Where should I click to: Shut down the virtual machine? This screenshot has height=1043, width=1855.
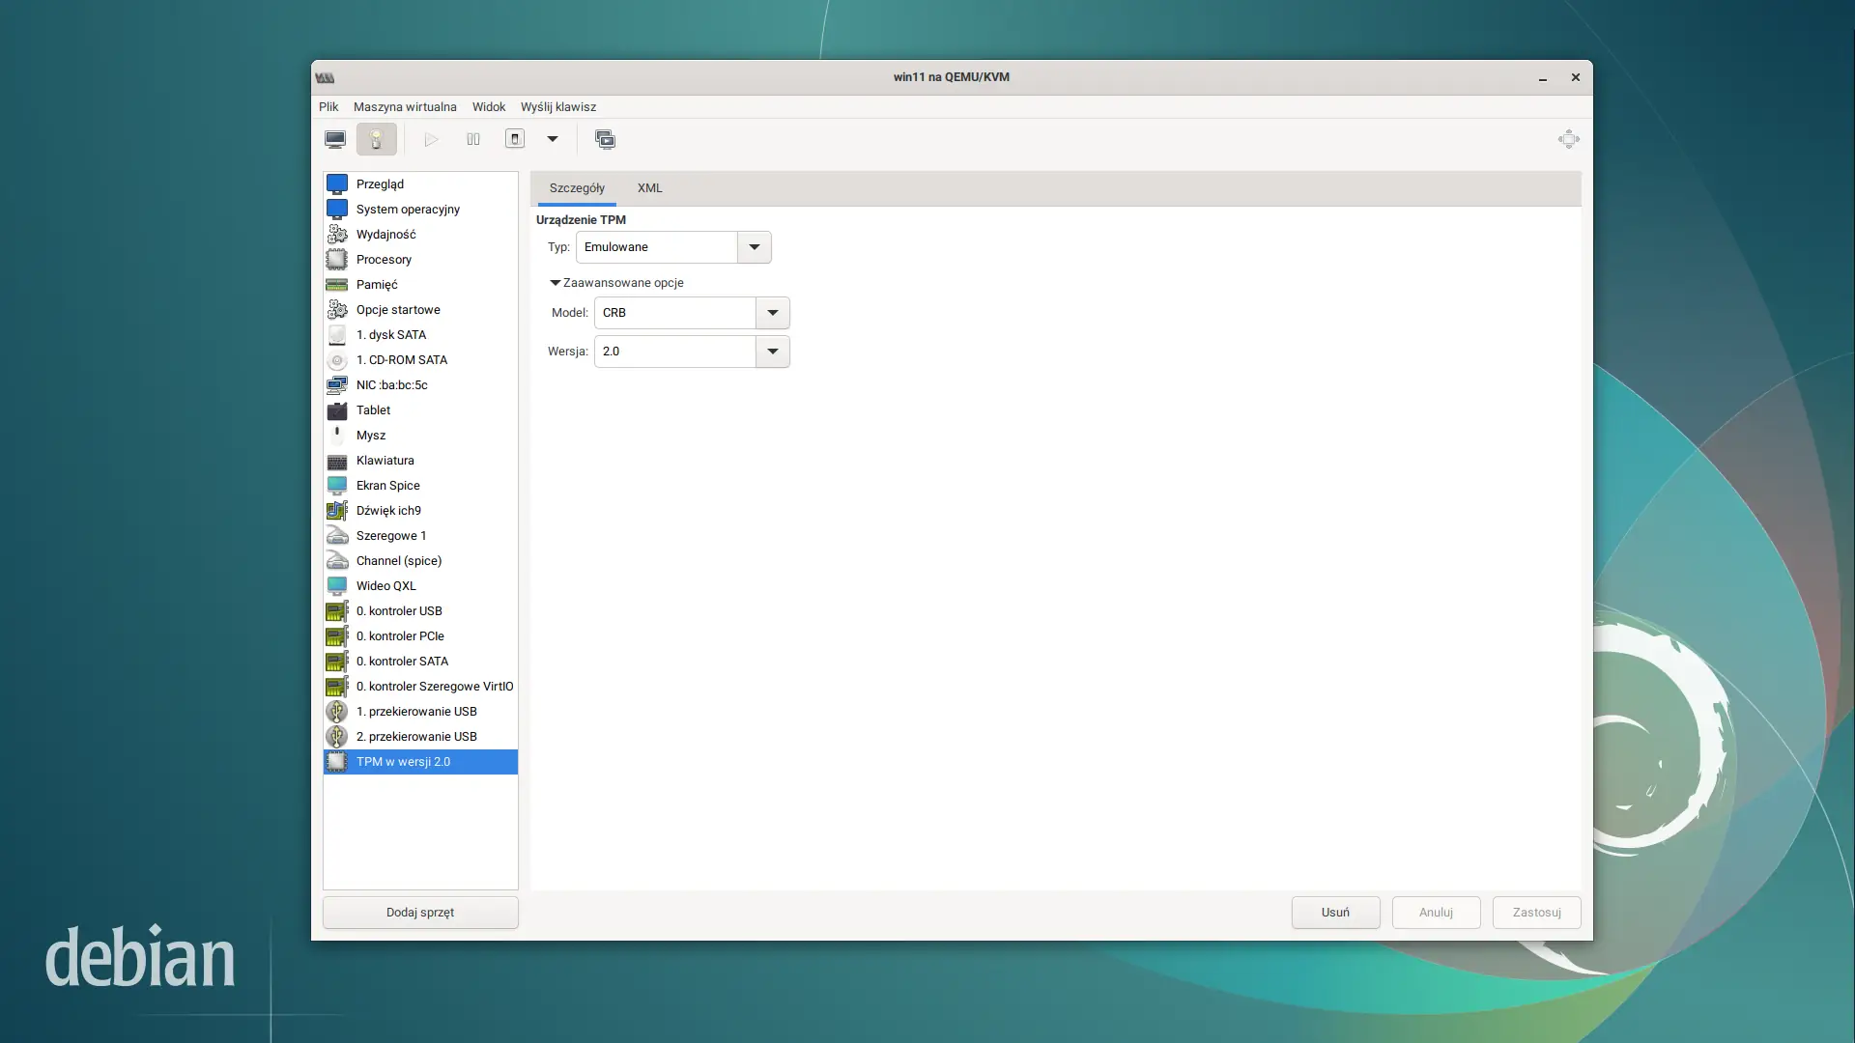coord(515,139)
